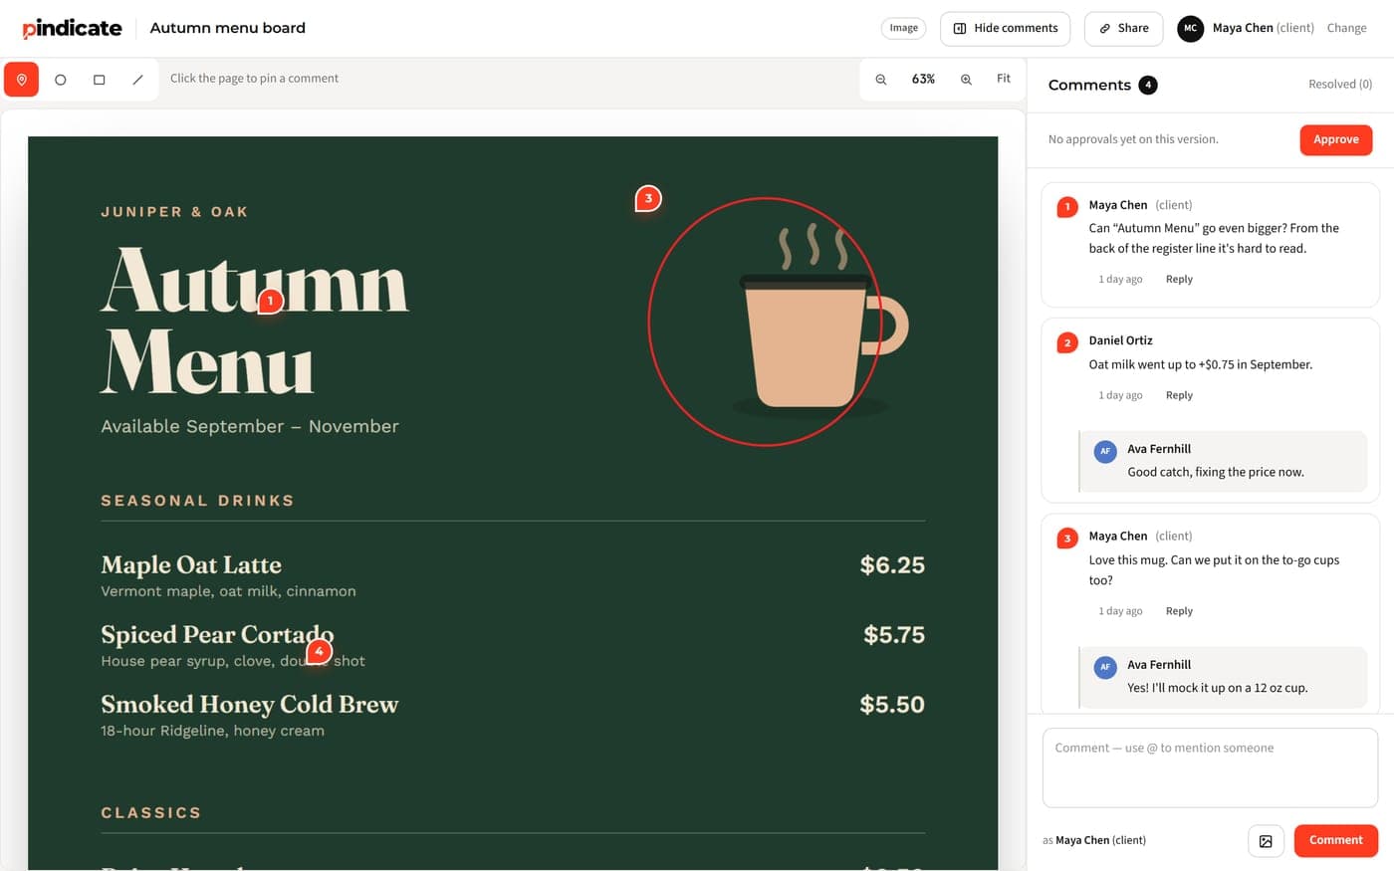
Task: Select comment number 1 badge
Action: (x=1066, y=207)
